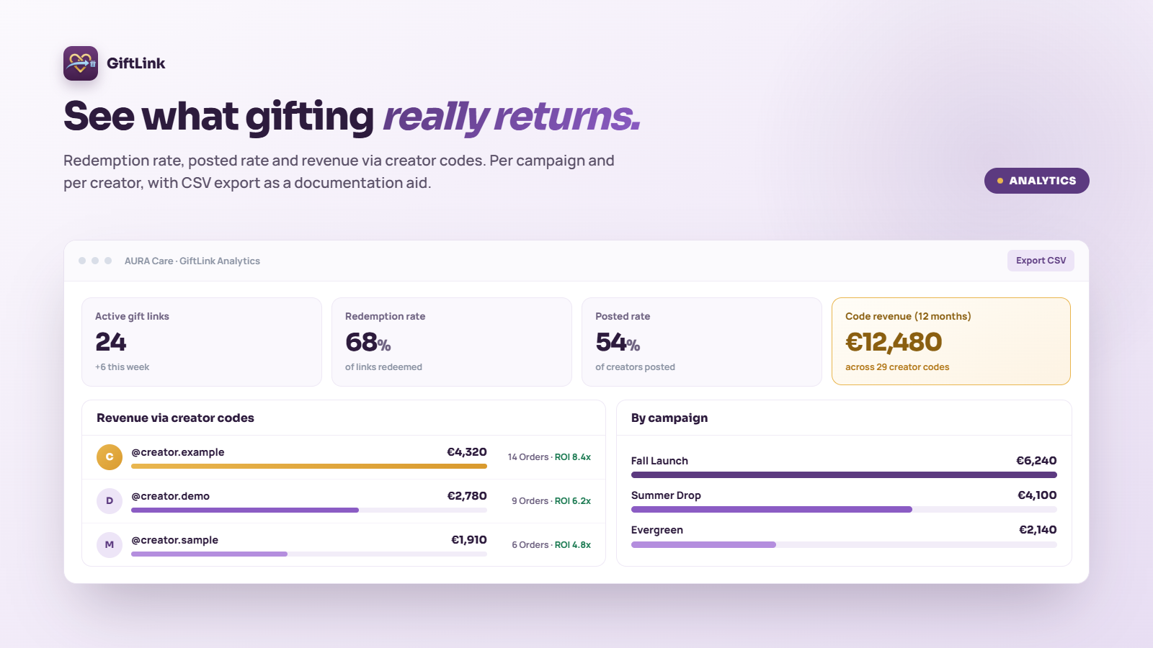Click the orange creator.example revenue bar

tap(309, 466)
